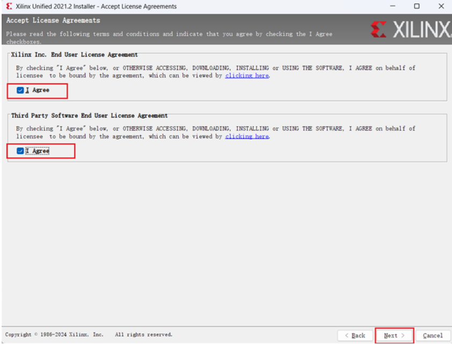This screenshot has width=452, height=344.
Task: Maximize the installer window
Action: coord(417,6)
